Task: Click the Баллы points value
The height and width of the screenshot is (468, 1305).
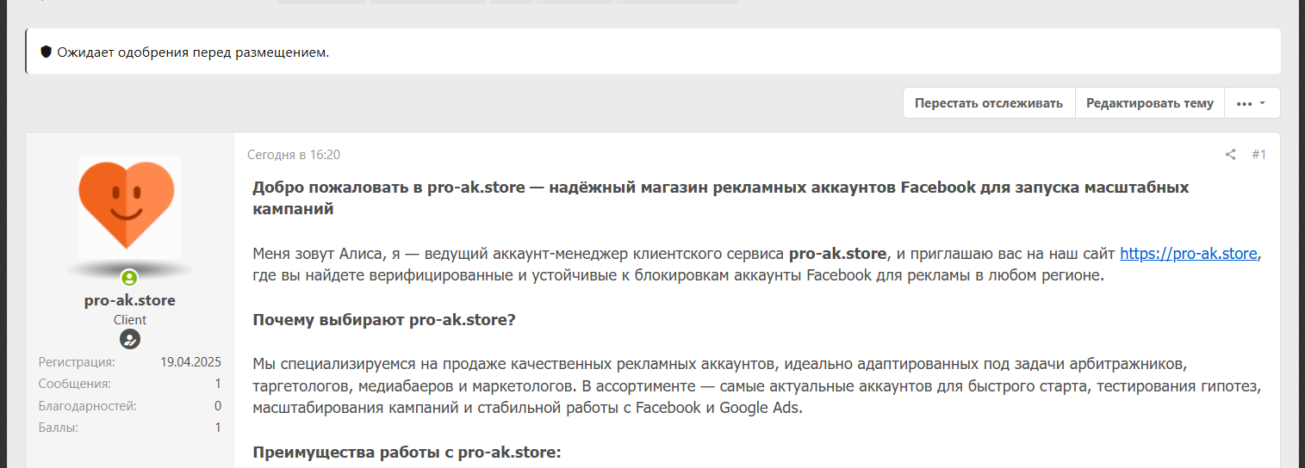Action: [x=218, y=428]
